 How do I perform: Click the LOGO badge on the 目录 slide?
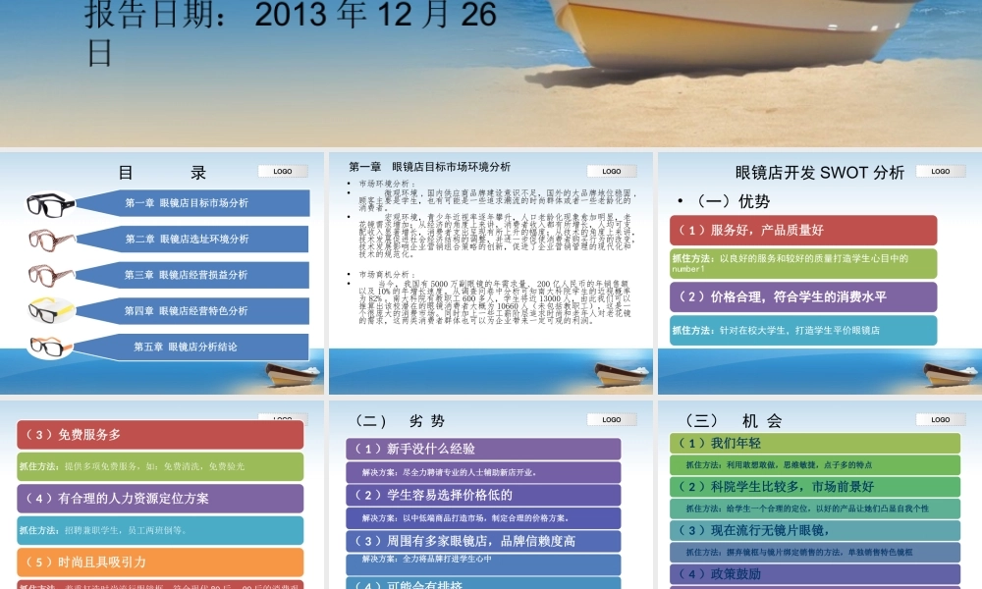(281, 170)
